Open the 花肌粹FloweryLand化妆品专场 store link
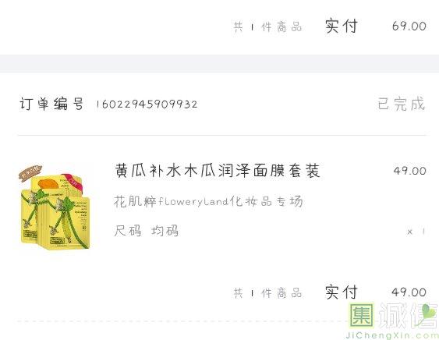The width and height of the screenshot is (439, 340). pos(208,201)
